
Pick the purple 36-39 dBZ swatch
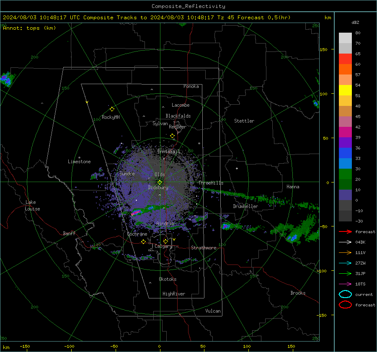pyautogui.click(x=345, y=143)
